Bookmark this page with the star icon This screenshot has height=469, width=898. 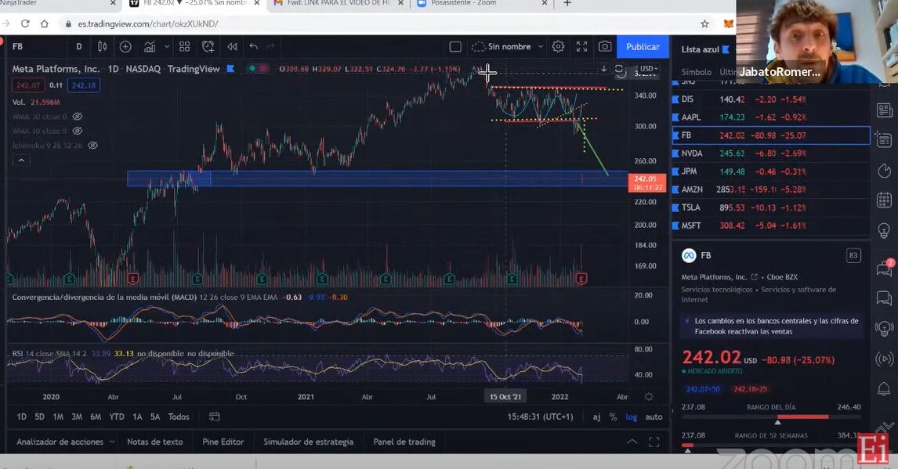tap(704, 23)
